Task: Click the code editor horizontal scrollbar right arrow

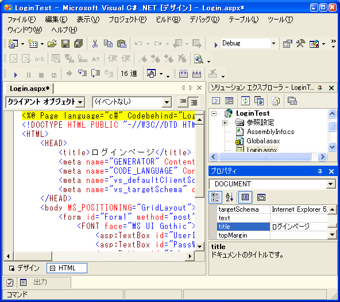Action: (x=190, y=256)
